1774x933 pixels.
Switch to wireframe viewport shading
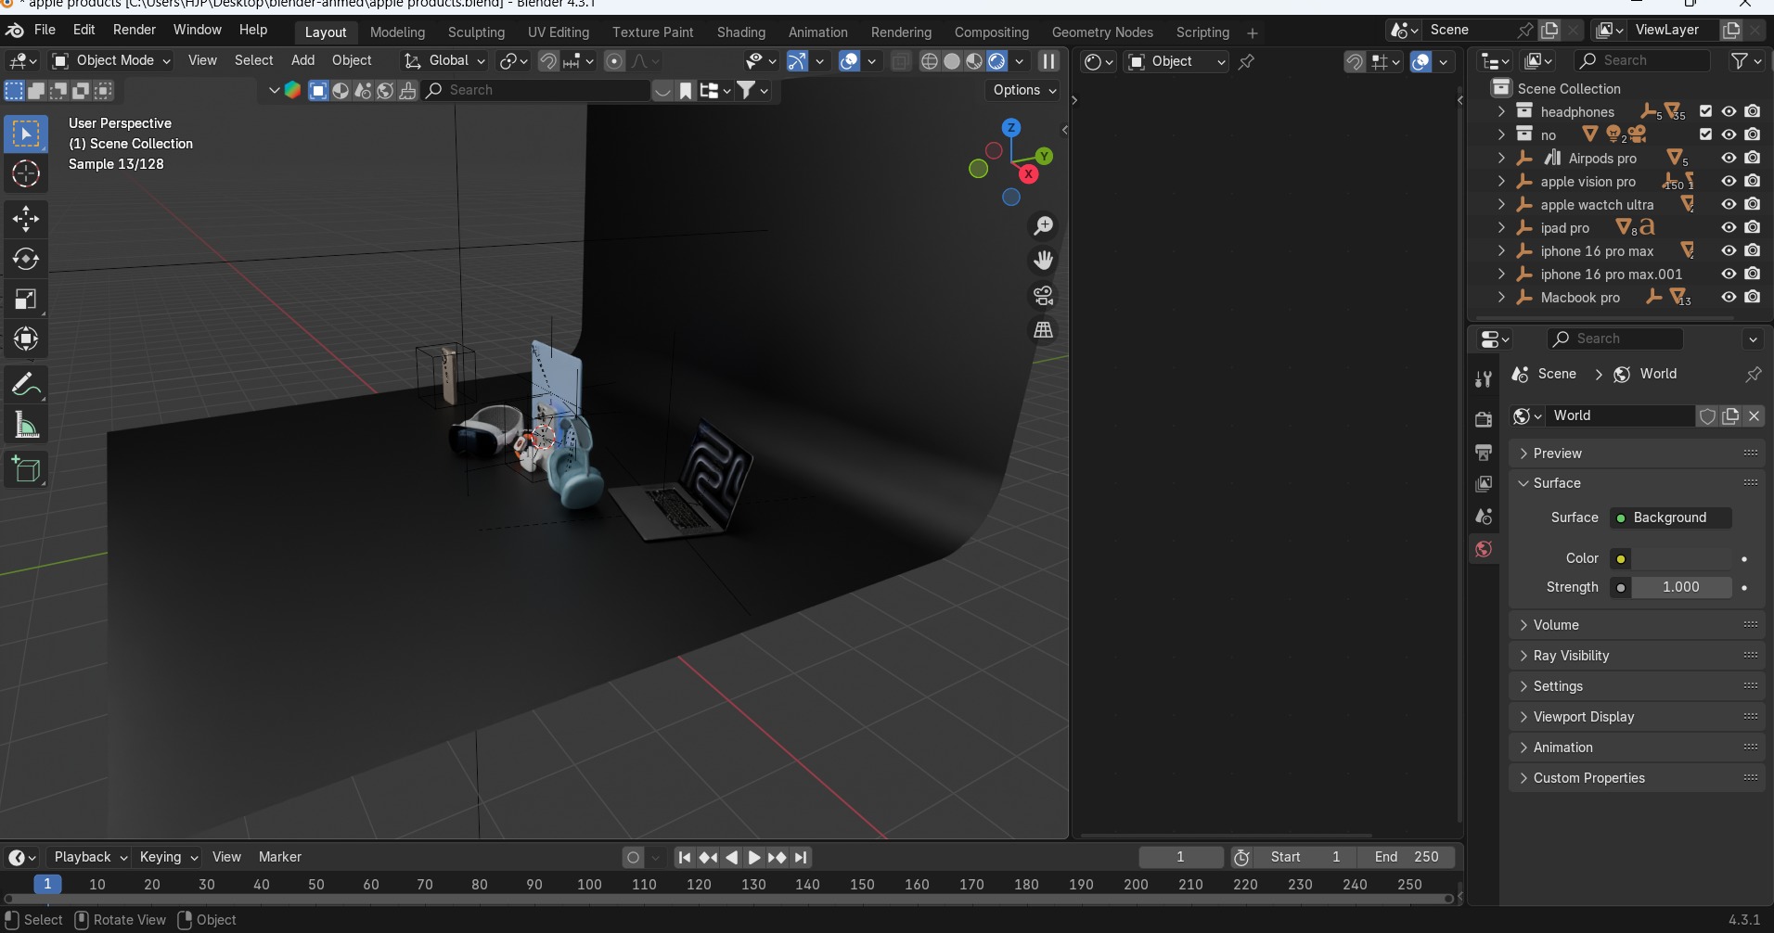click(x=930, y=61)
